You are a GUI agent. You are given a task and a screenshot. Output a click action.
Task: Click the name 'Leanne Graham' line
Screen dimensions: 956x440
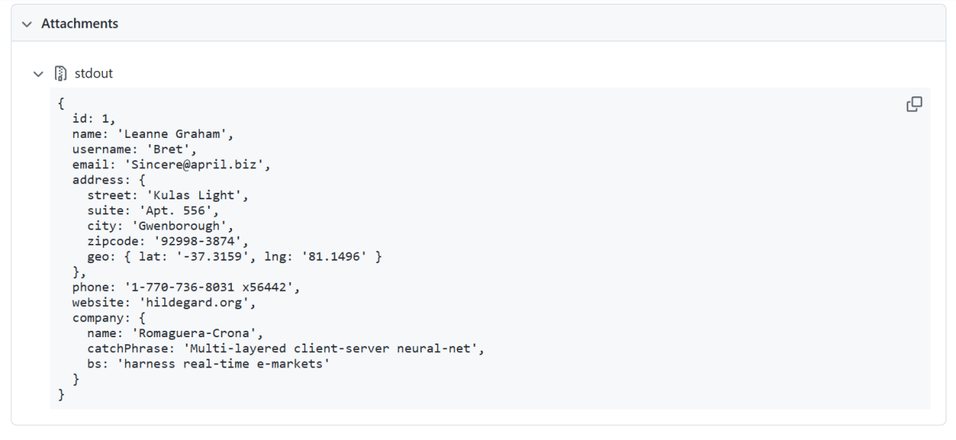152,135
